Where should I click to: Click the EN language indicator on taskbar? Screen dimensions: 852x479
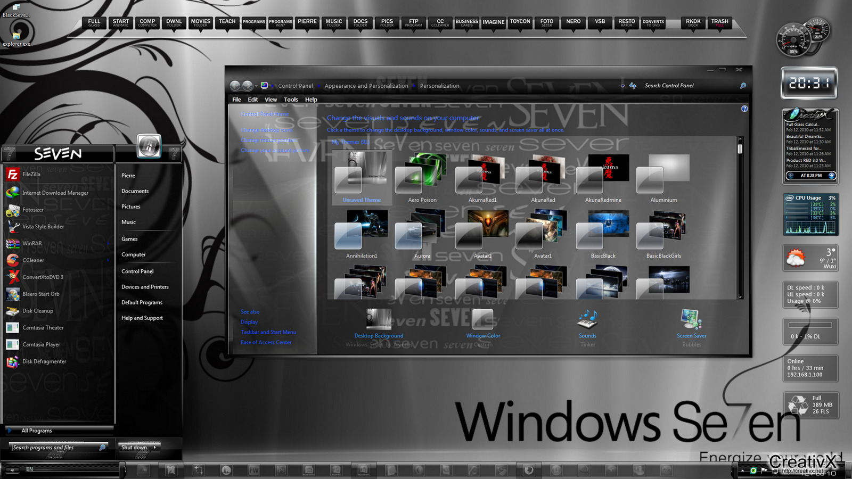29,469
